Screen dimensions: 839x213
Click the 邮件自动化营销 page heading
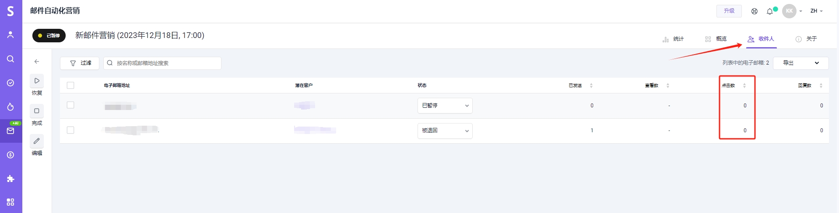(x=55, y=11)
